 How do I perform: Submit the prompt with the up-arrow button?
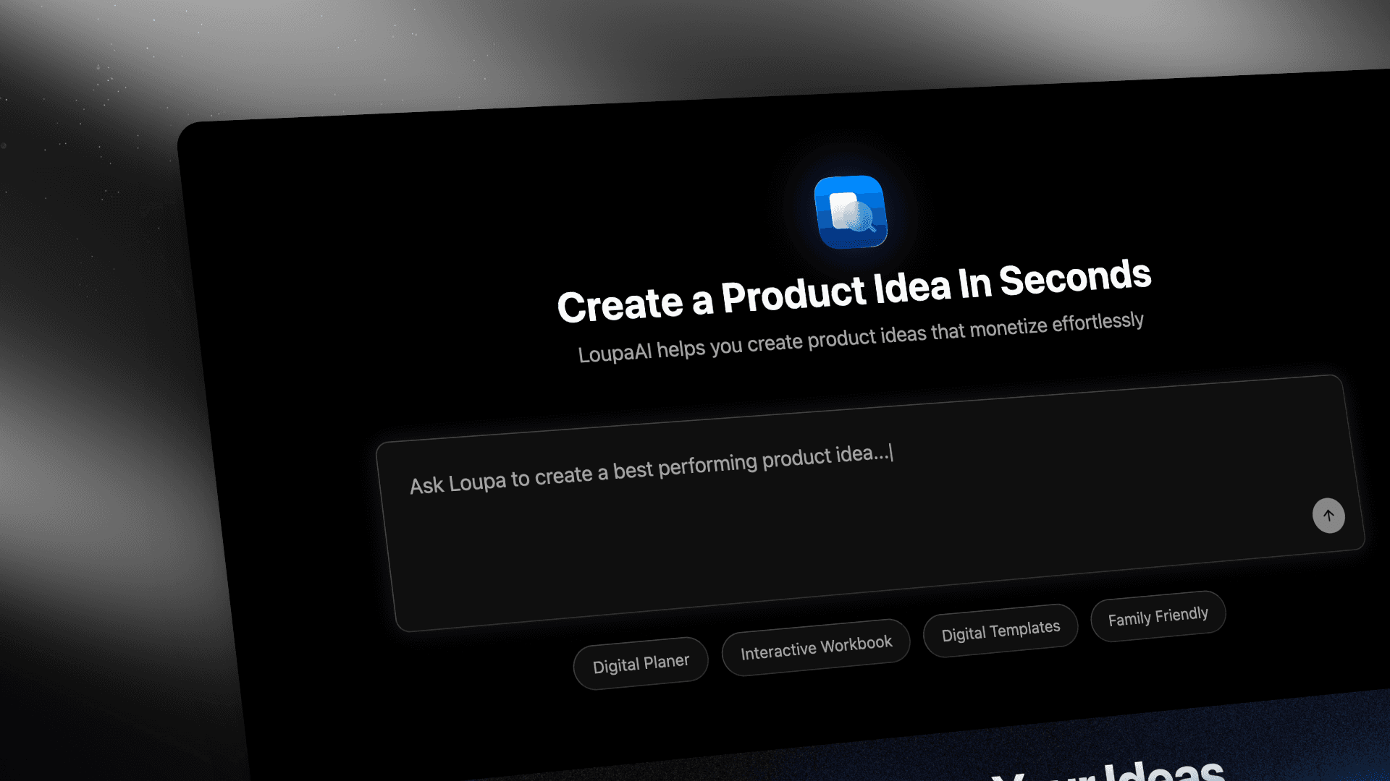pyautogui.click(x=1328, y=516)
